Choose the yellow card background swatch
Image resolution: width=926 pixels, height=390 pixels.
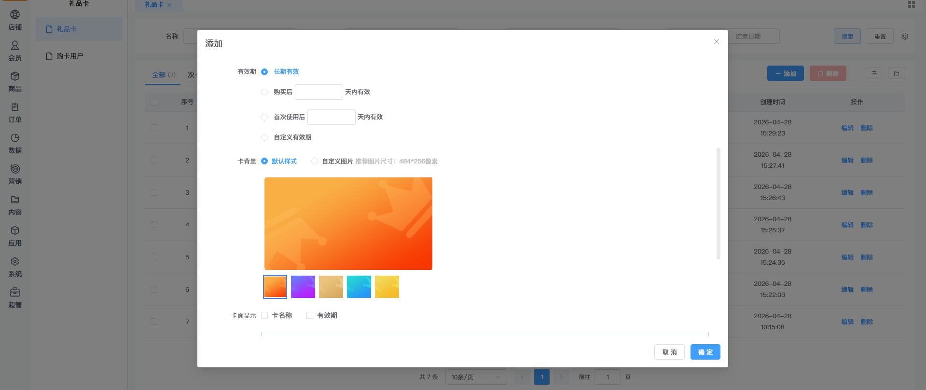coord(387,287)
